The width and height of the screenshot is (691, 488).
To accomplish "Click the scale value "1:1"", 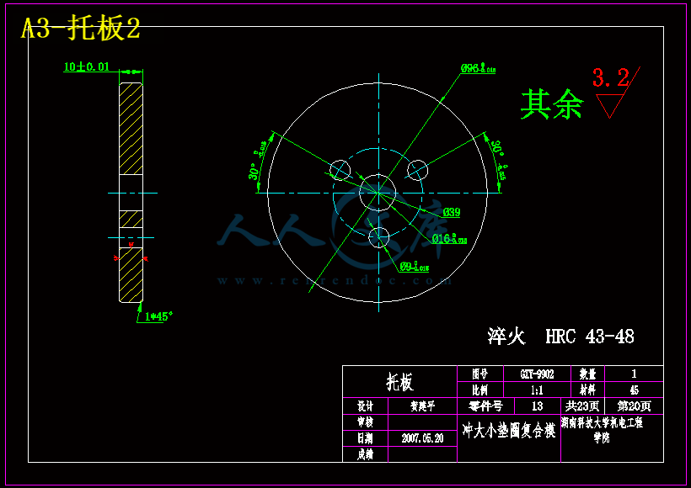I will (x=537, y=390).
